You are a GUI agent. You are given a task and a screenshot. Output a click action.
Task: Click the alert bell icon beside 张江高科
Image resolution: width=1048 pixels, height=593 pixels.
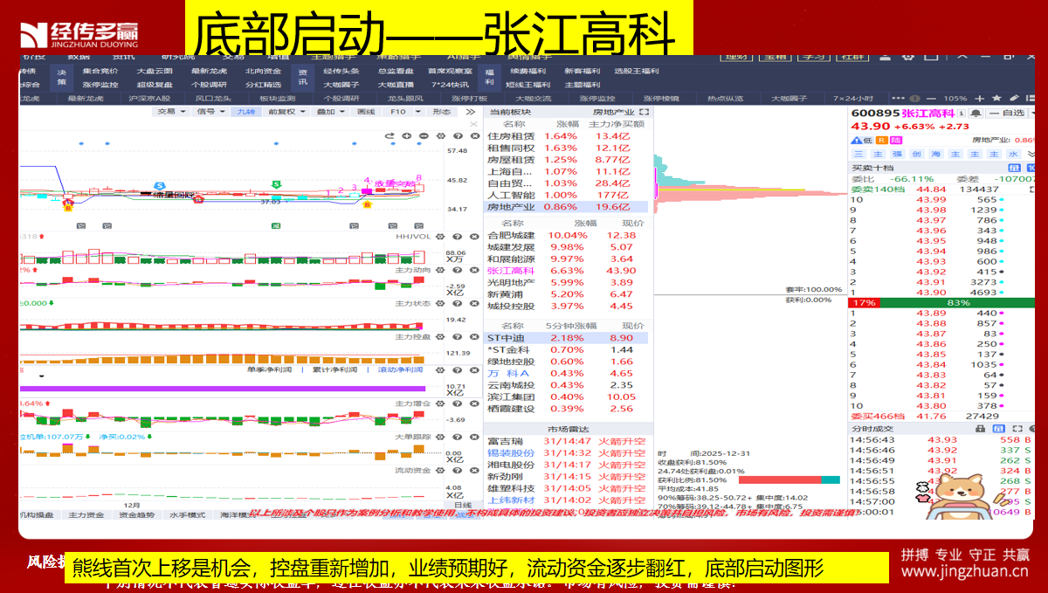pos(975,113)
